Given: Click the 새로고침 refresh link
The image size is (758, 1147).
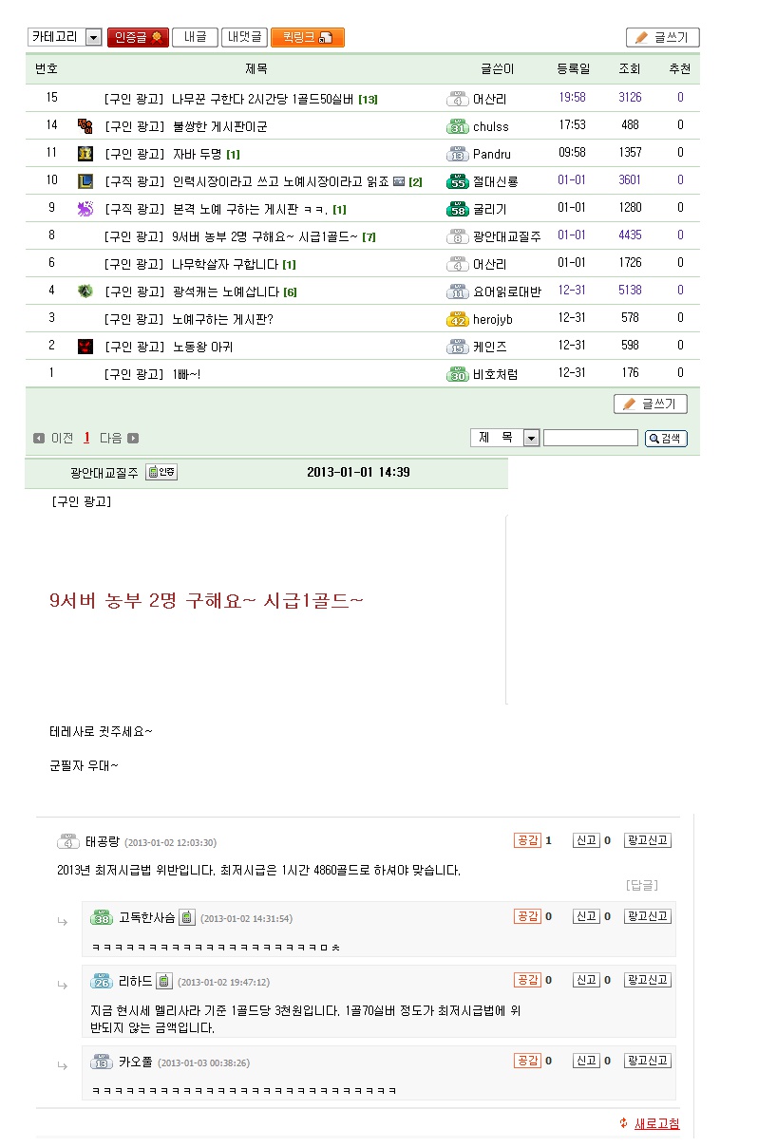Looking at the screenshot, I should 656,1123.
